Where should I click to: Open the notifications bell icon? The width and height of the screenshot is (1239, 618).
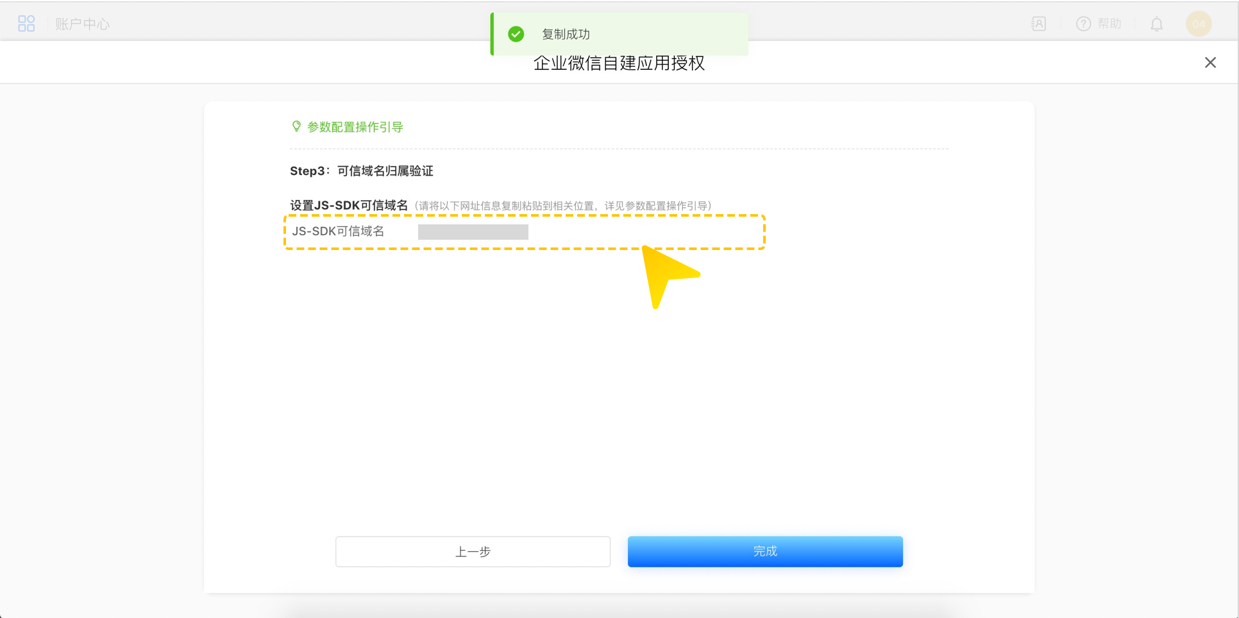[x=1156, y=24]
